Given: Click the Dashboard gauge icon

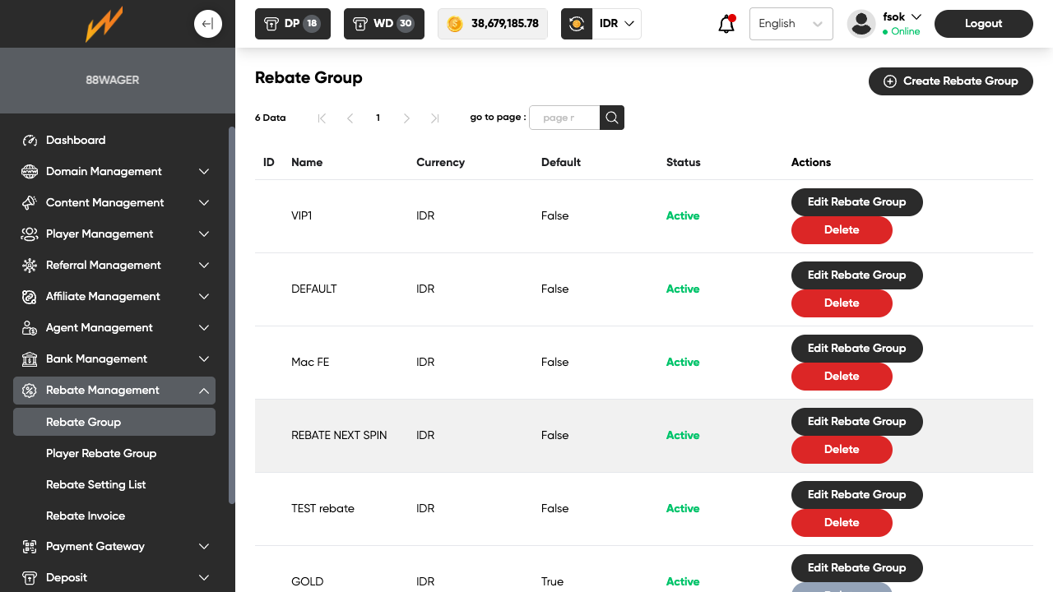Looking at the screenshot, I should (30, 141).
